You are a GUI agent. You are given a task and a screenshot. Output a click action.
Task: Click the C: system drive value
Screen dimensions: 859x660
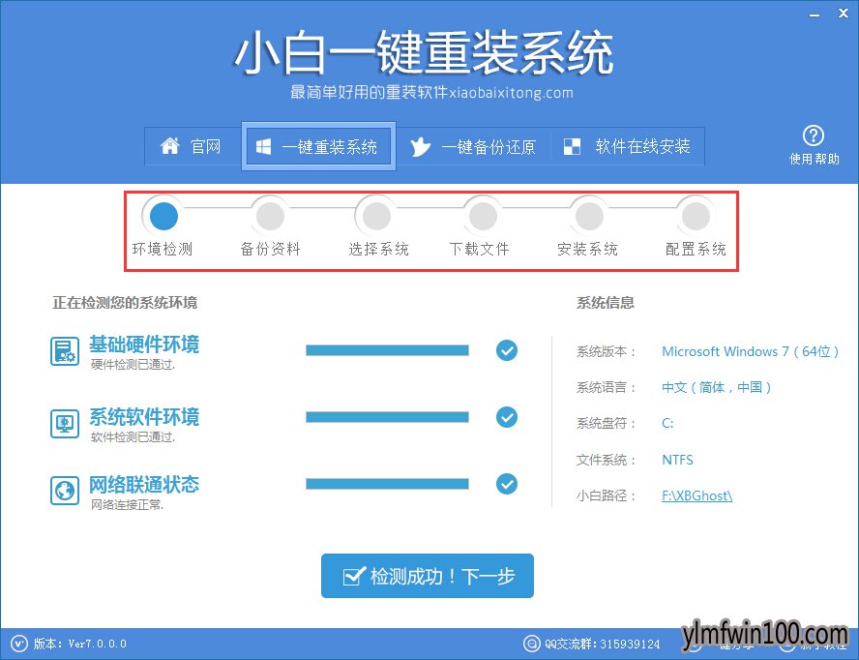[667, 423]
